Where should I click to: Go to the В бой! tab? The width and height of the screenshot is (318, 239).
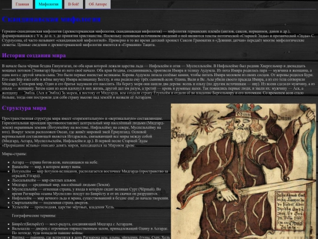tap(74, 4)
